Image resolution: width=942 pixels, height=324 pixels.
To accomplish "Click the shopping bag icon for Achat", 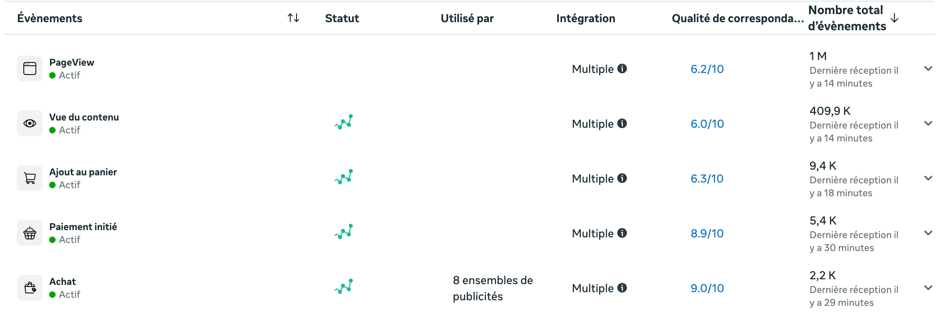I will (30, 288).
